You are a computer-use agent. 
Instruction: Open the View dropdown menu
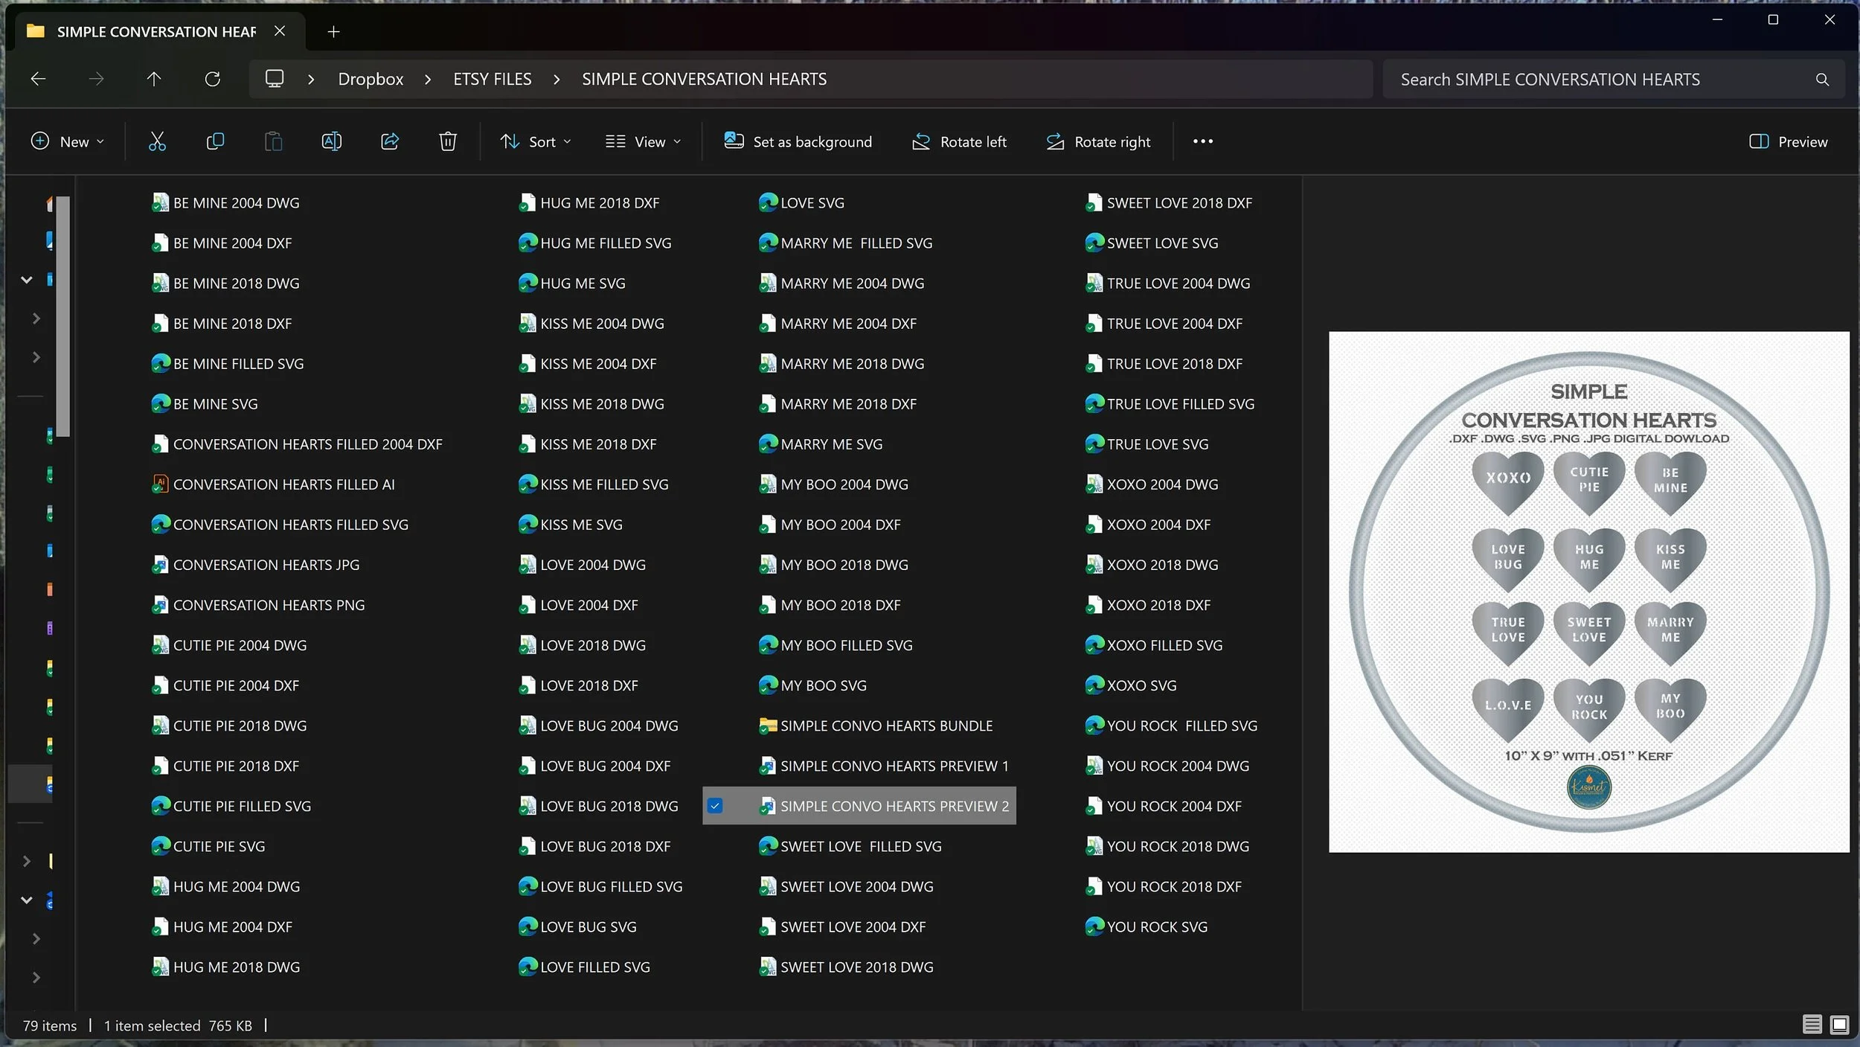tap(643, 141)
